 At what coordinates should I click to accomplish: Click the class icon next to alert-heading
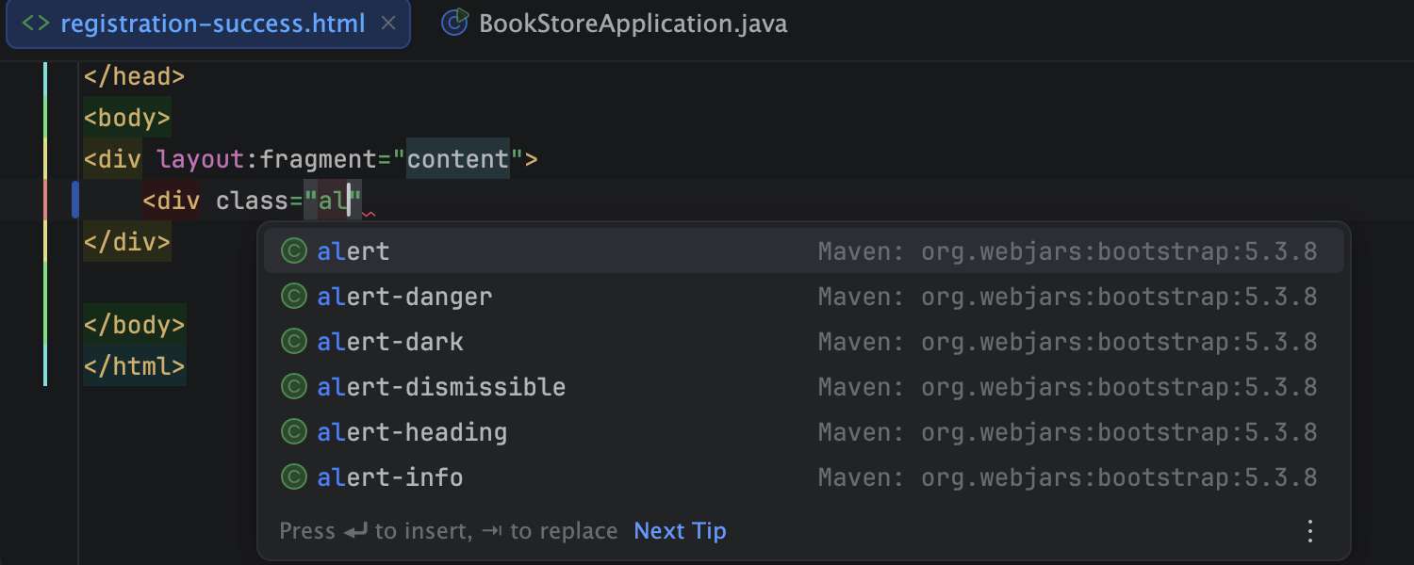tap(293, 431)
